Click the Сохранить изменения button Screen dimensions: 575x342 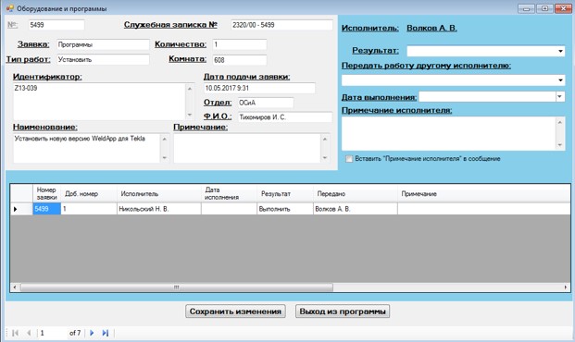click(x=235, y=311)
